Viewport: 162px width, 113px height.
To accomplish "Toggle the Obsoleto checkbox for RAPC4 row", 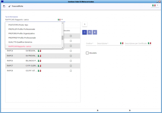I will (x=71, y=51).
